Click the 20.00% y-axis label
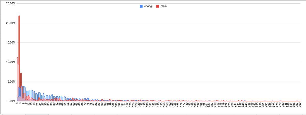This screenshot has width=306, height=115. coord(10,23)
